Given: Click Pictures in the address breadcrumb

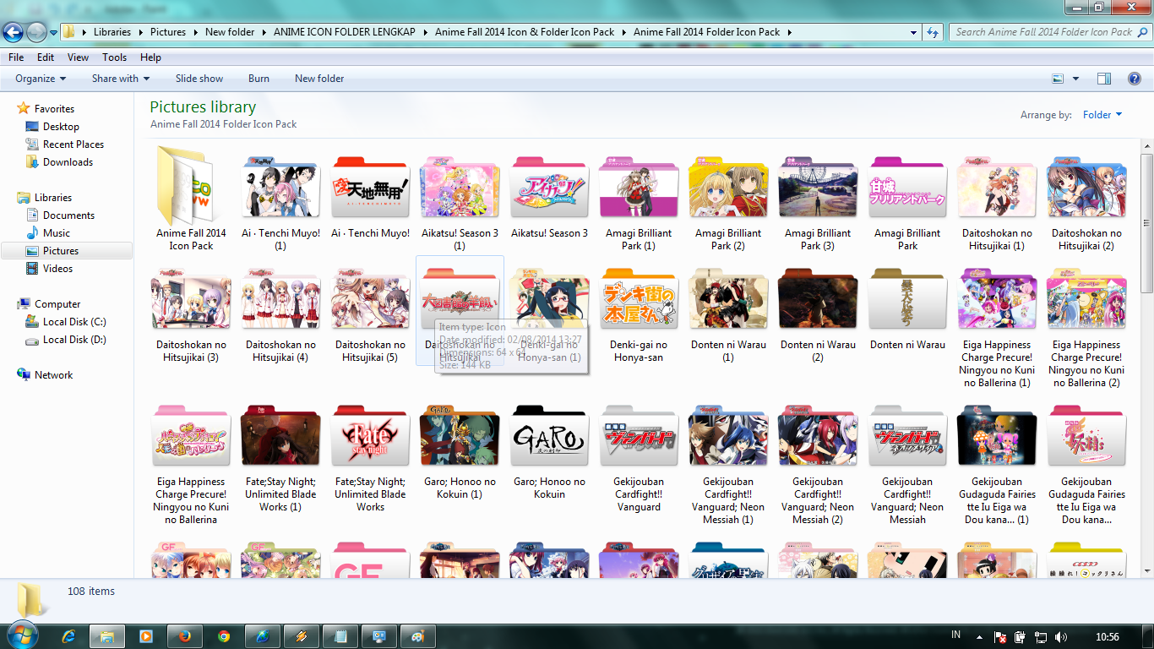Looking at the screenshot, I should click(x=168, y=32).
